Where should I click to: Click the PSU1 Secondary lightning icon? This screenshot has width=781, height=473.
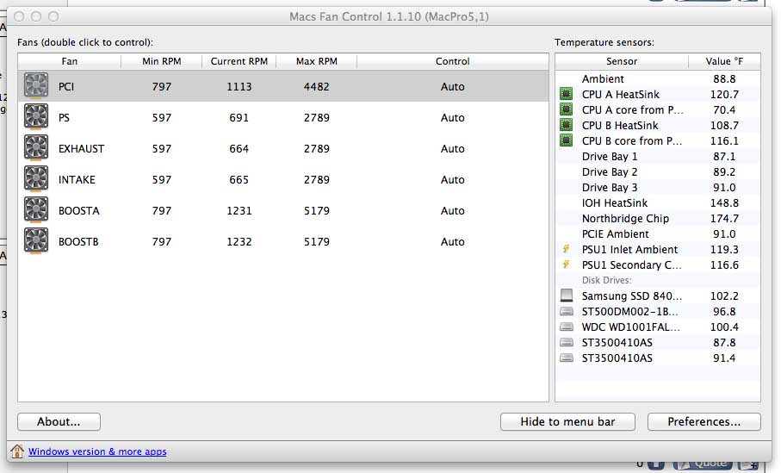(566, 265)
